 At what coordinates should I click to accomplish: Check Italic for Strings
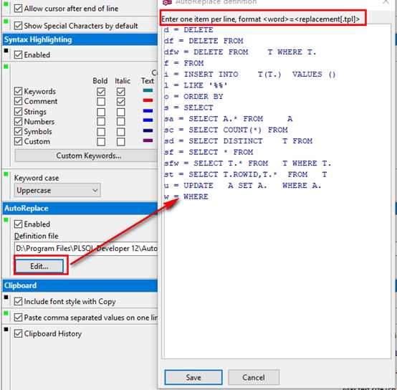[x=121, y=112]
